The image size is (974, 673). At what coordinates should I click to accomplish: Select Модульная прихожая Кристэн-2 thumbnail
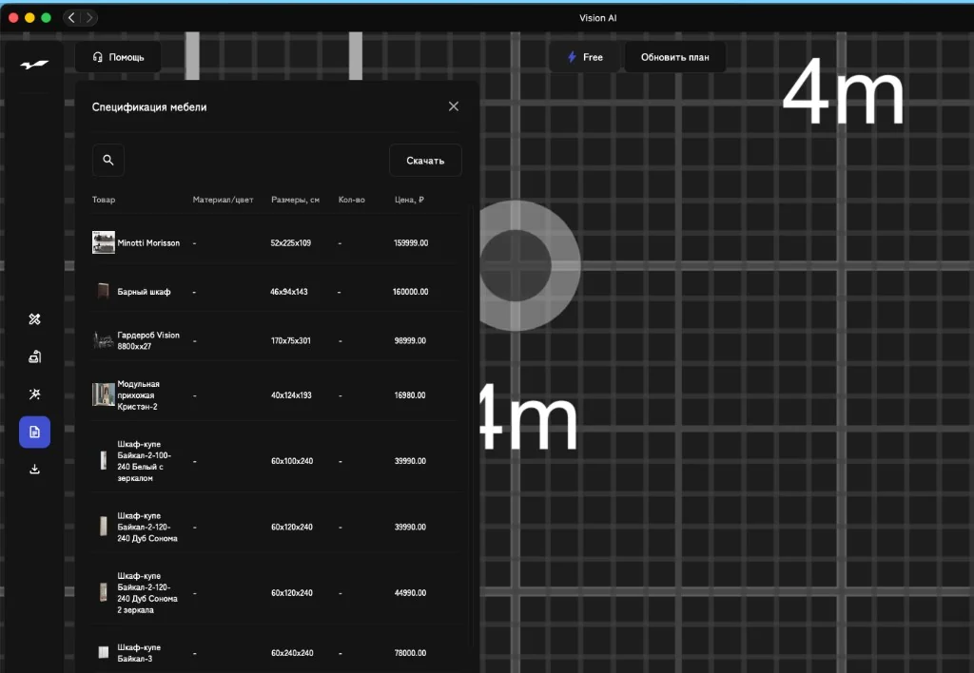[x=104, y=394]
